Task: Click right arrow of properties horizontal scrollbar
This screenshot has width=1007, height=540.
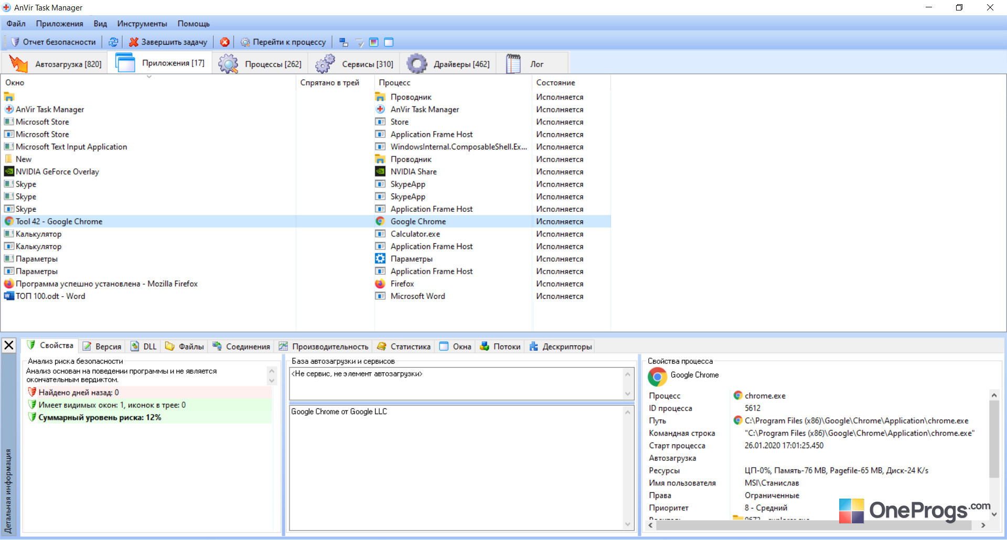Action: pyautogui.click(x=983, y=525)
